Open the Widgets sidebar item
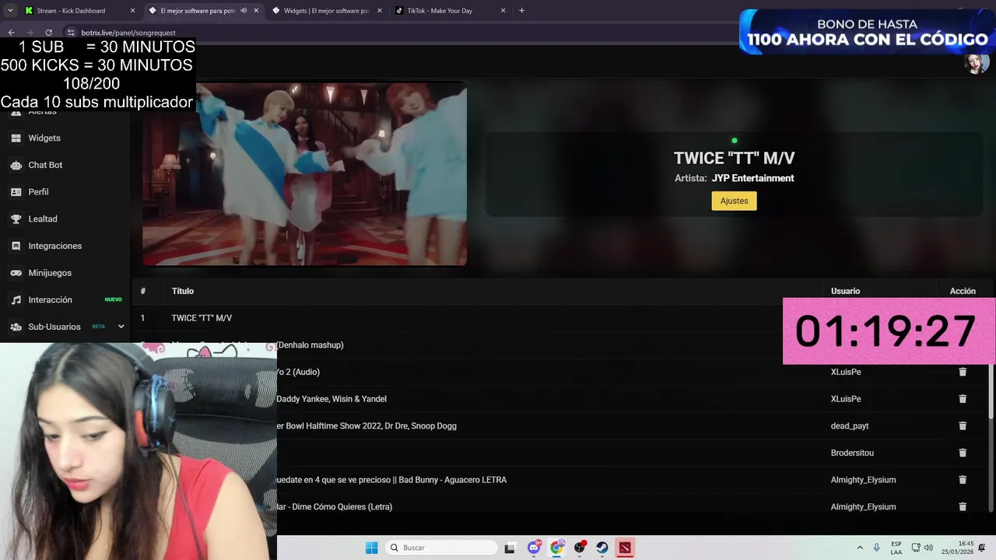 [44, 138]
